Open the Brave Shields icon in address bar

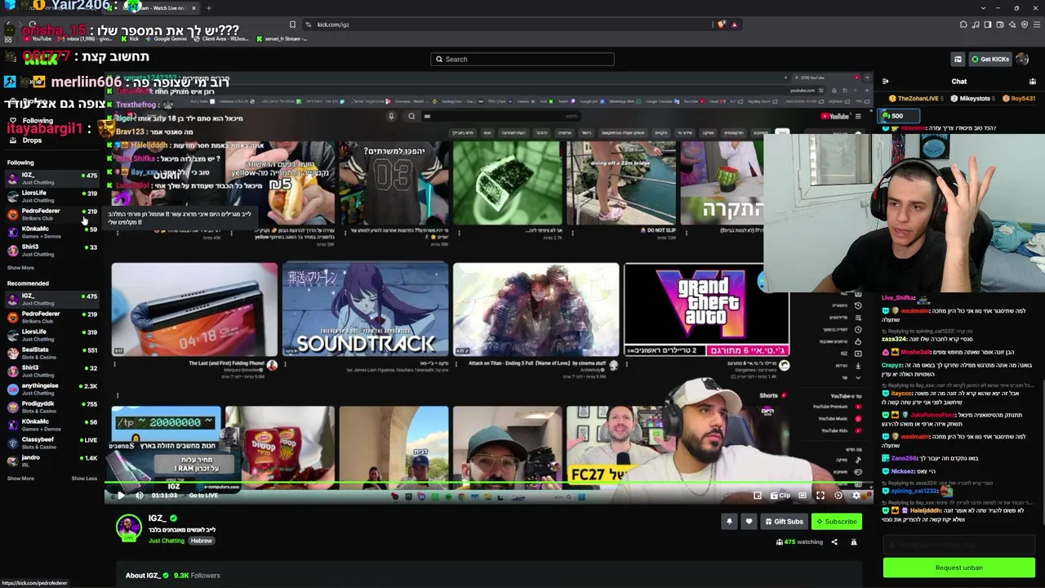[722, 24]
